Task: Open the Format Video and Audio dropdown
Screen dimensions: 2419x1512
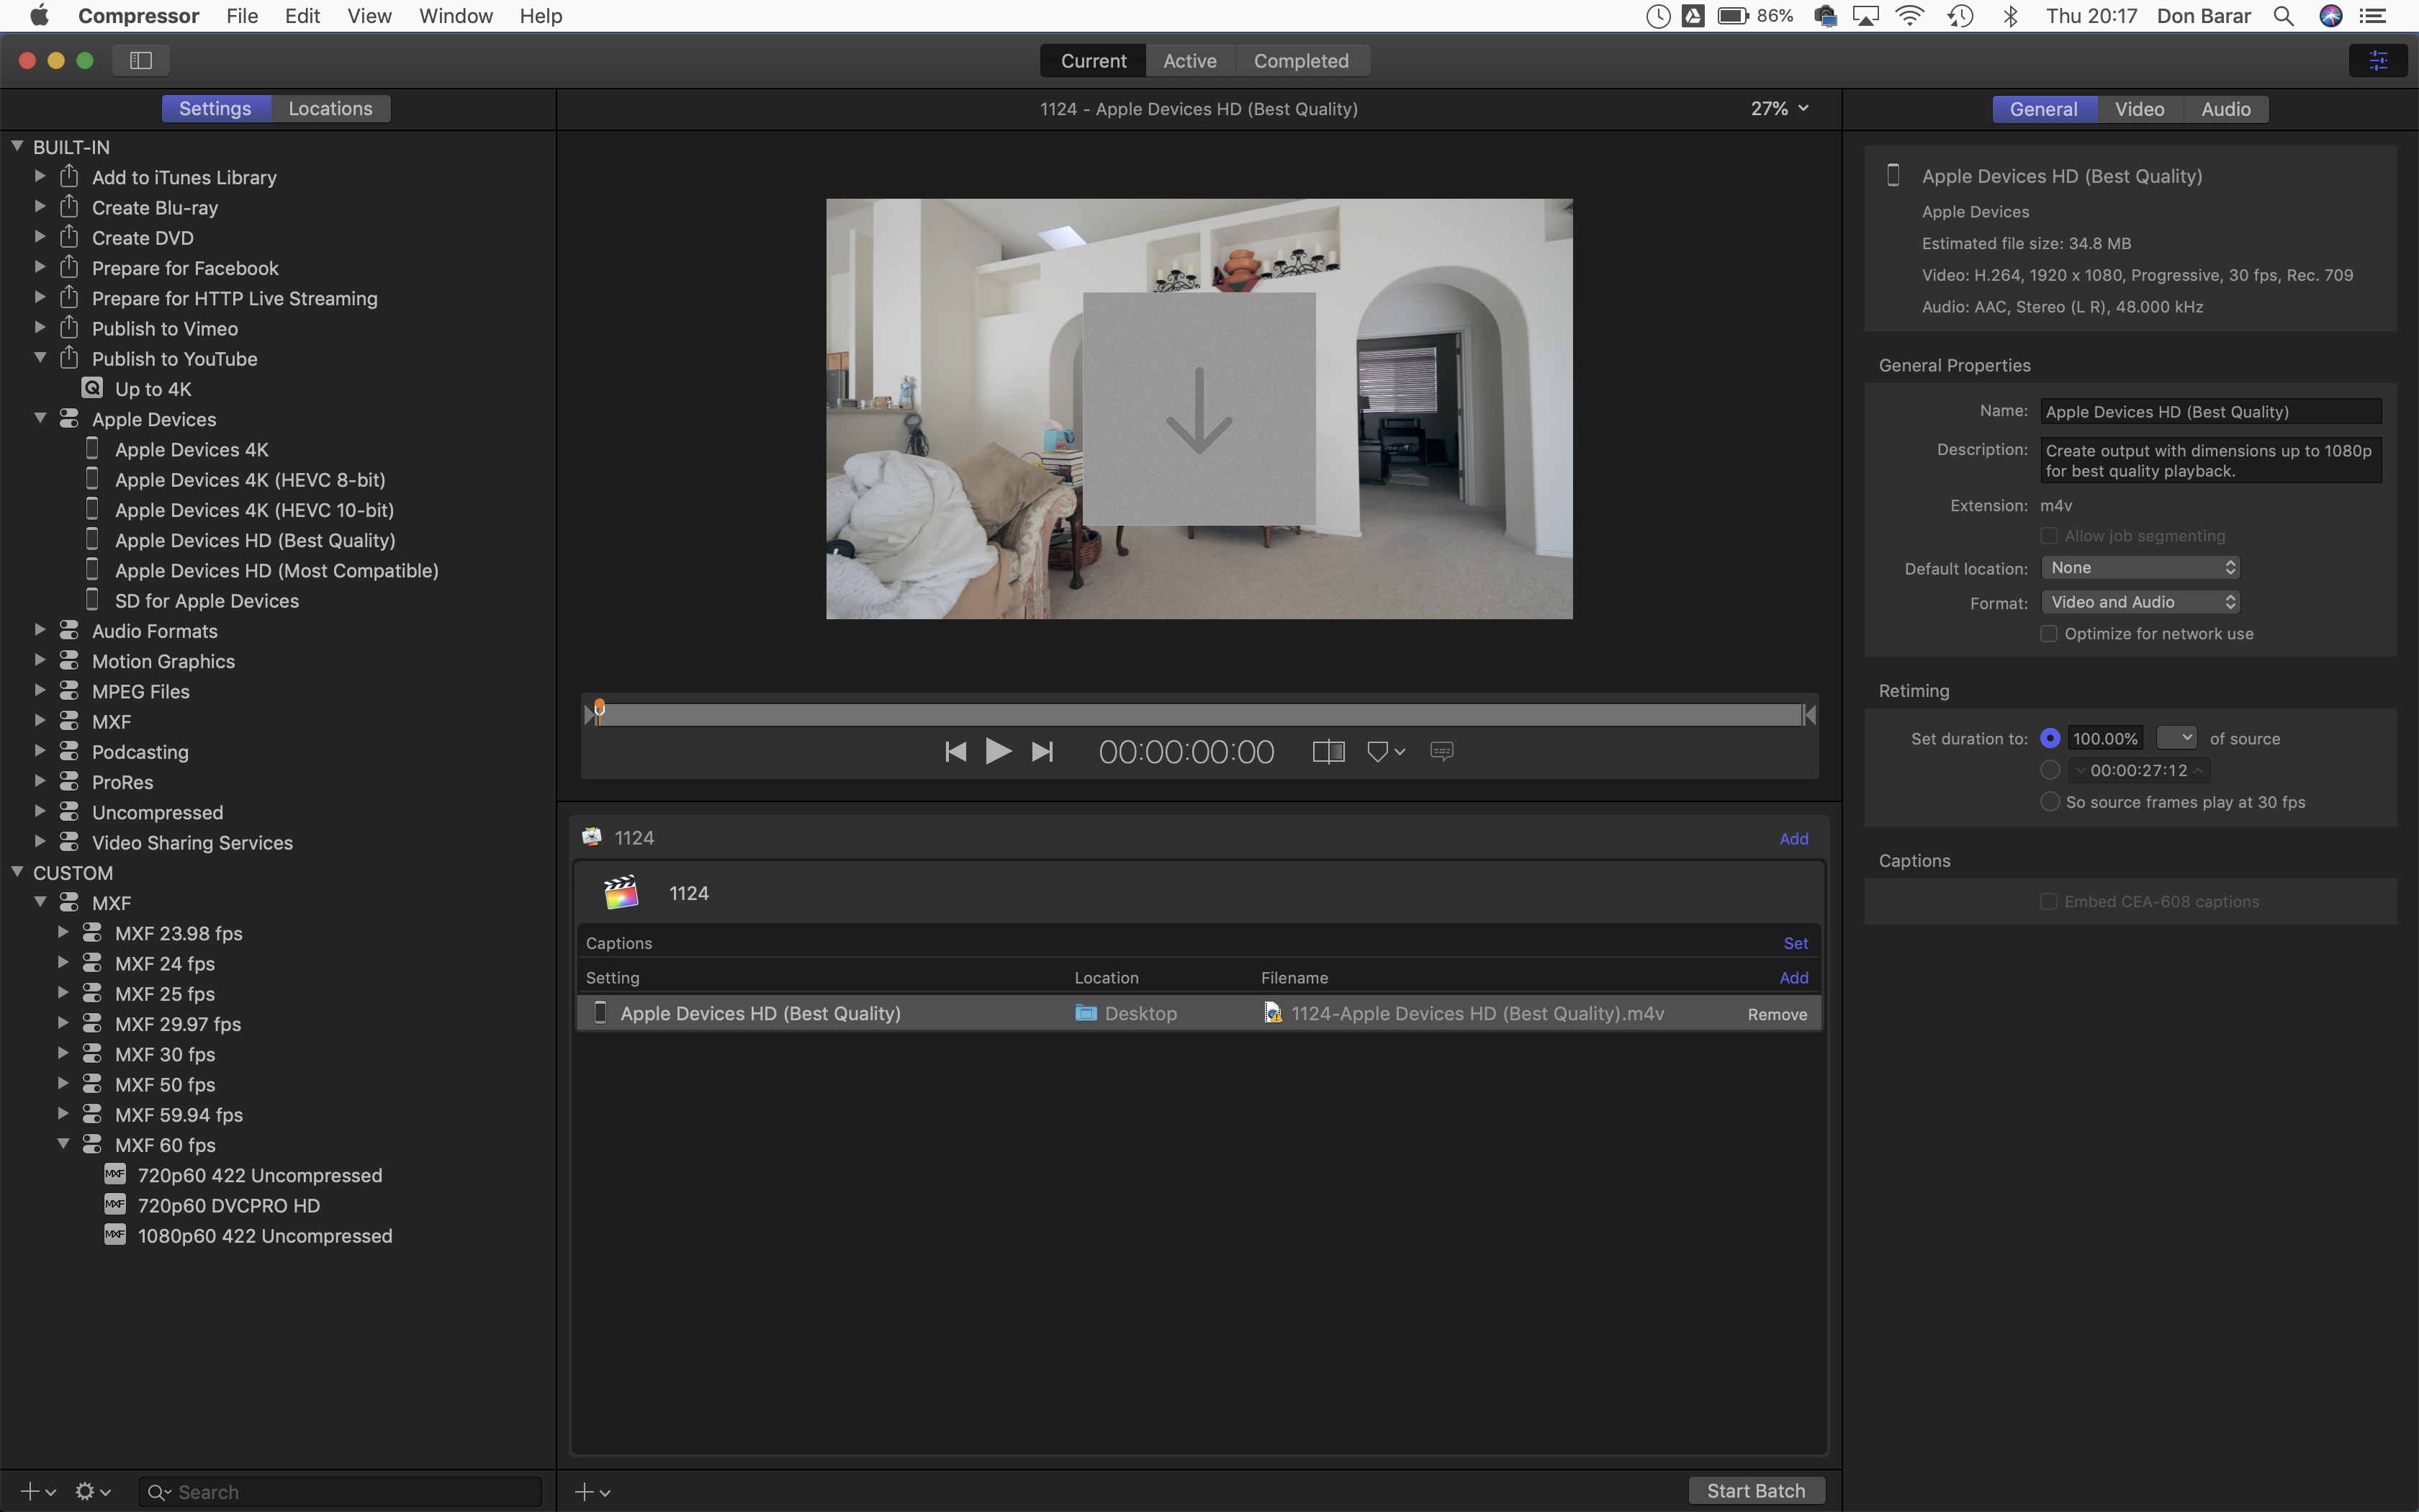Action: tap(2140, 601)
